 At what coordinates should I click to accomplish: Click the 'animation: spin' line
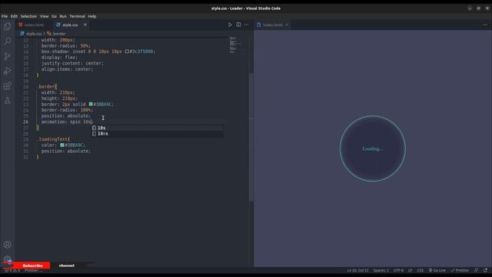tap(67, 122)
